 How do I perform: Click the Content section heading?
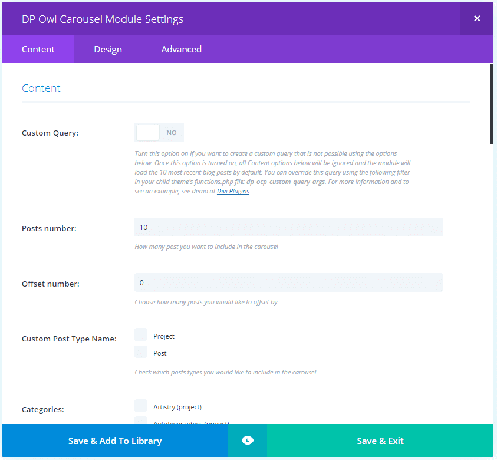point(41,88)
